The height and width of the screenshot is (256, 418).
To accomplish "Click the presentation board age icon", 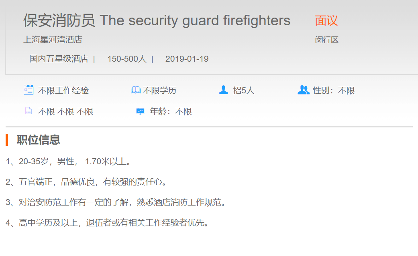I will point(140,111).
